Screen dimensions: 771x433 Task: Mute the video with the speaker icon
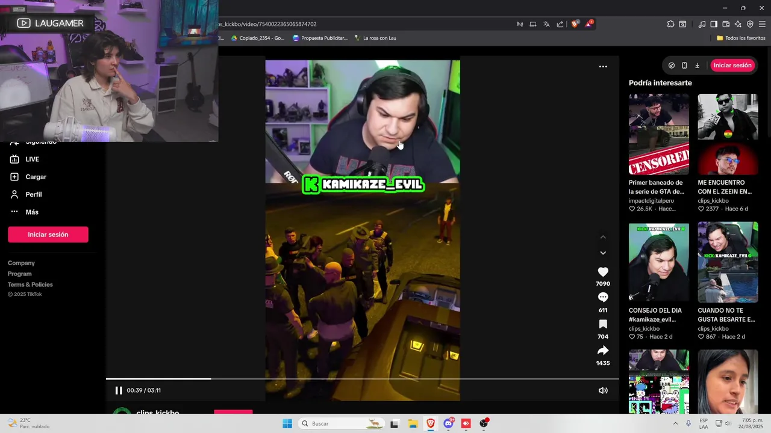pos(603,390)
